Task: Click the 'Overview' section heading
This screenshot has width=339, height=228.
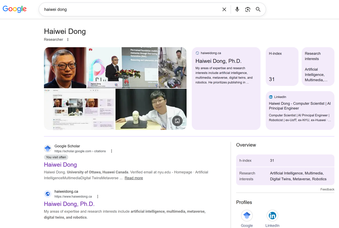Action: [246, 145]
